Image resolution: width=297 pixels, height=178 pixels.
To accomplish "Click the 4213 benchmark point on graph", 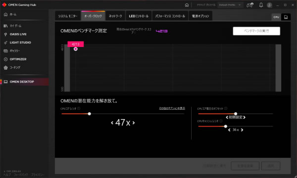I will (76, 49).
